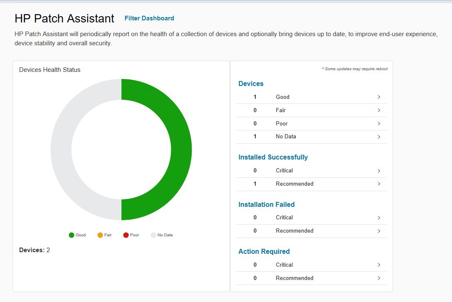The height and width of the screenshot is (302, 452).
Task: Expand the Fair devices row chevron
Action: (x=379, y=110)
